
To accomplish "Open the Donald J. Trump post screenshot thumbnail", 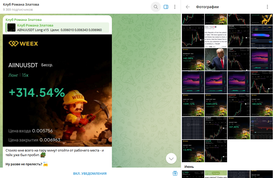I will 216,36.
